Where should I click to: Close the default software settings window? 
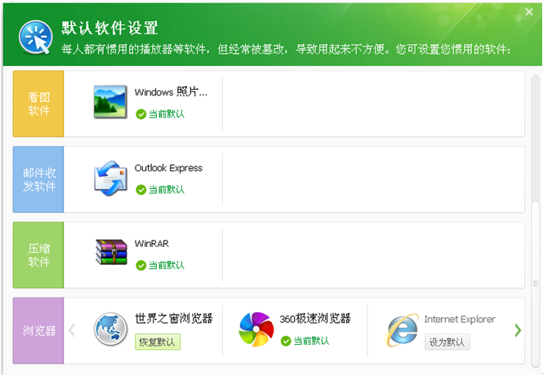coord(528,11)
